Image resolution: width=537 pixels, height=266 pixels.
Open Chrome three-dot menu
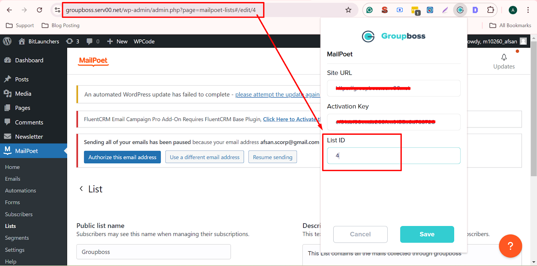[x=528, y=10]
